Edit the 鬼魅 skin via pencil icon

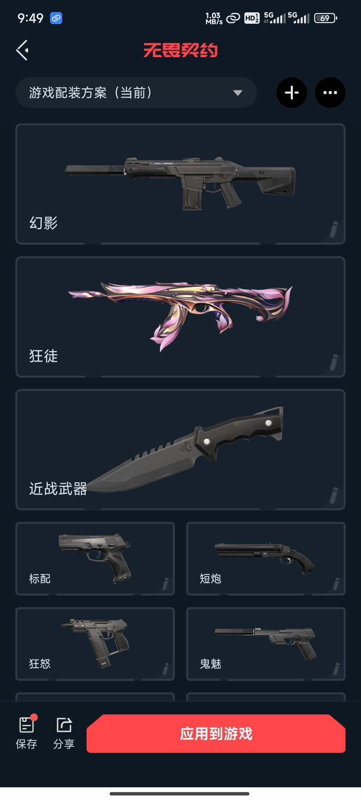[x=336, y=669]
